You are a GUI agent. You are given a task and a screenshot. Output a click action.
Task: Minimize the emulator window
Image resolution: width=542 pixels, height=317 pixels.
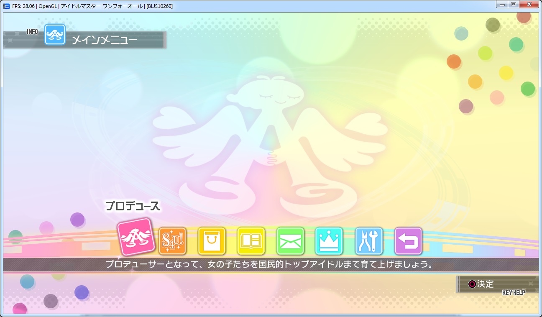tap(502, 4)
